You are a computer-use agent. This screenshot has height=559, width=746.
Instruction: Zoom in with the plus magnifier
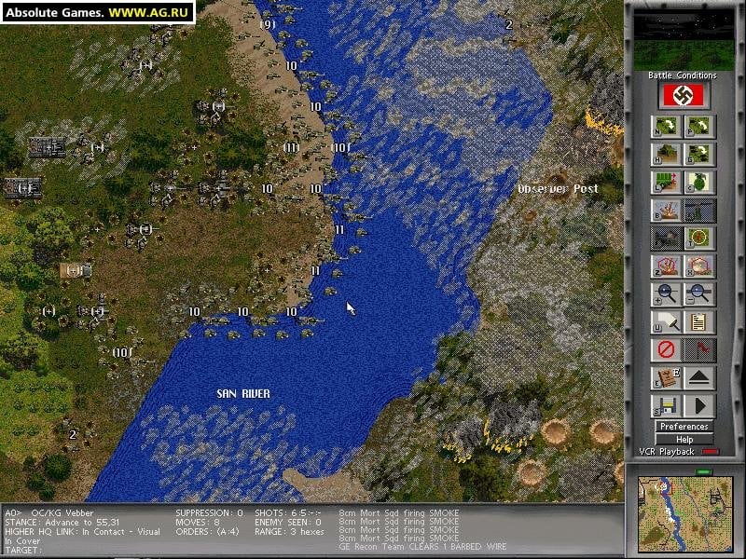point(667,294)
